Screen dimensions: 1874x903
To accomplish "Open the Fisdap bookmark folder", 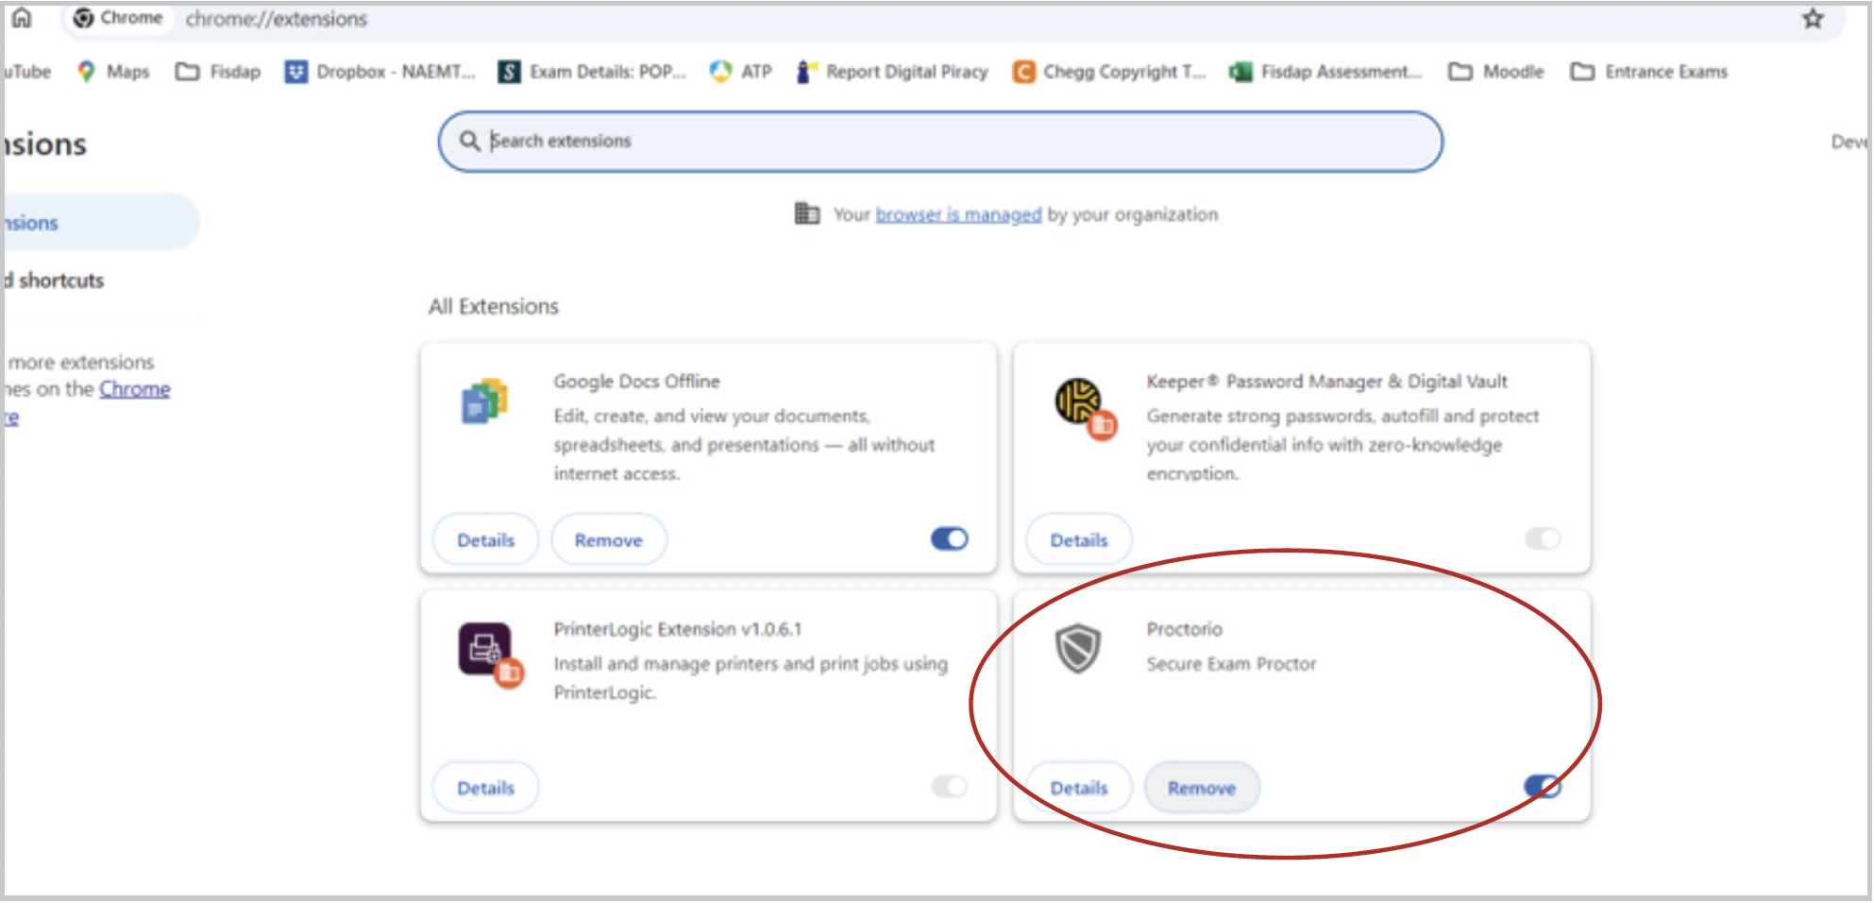I will point(218,72).
